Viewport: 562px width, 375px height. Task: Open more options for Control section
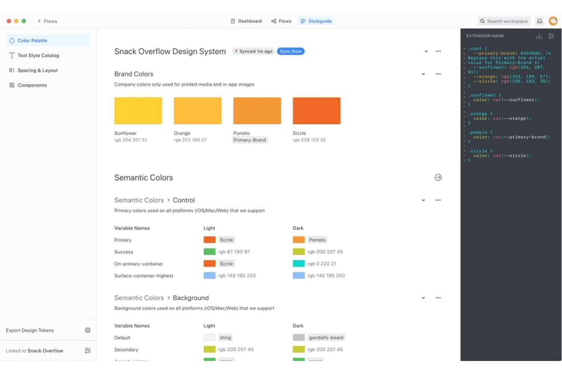pos(438,200)
